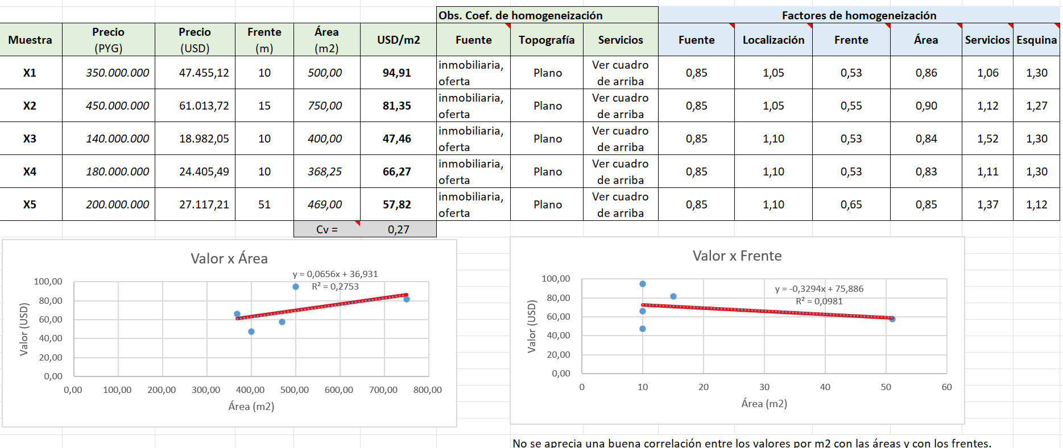
Task: Click the USD/m2 value 94,91
Action: click(x=397, y=73)
